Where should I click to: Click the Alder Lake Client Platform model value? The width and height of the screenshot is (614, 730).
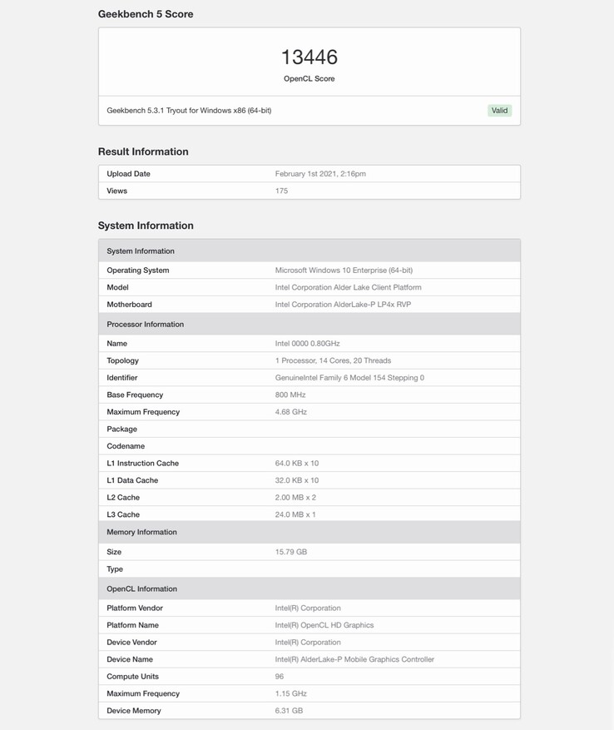click(x=348, y=287)
